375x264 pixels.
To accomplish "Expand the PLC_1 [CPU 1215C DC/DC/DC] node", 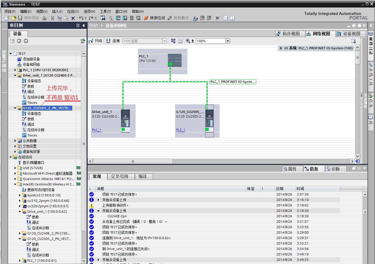I will coord(15,70).
